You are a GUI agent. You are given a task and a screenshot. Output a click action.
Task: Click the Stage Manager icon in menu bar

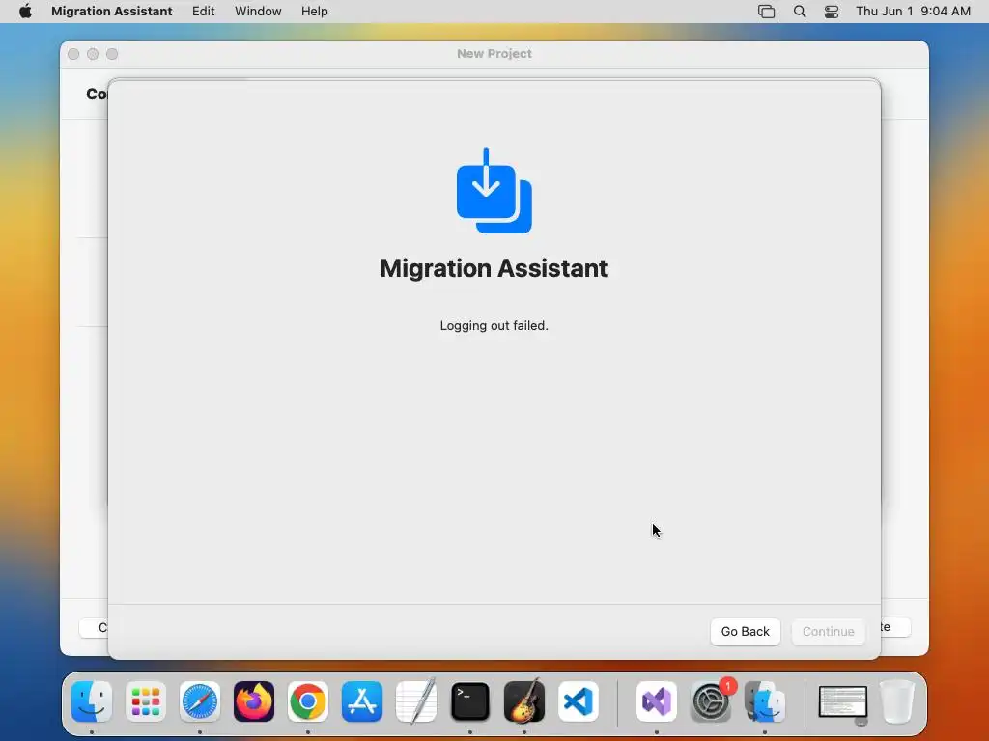pos(766,12)
